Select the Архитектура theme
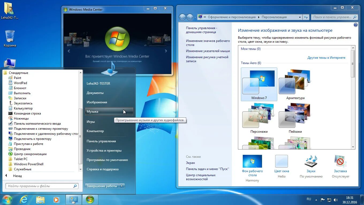The height and width of the screenshot is (205, 364). 295,84
